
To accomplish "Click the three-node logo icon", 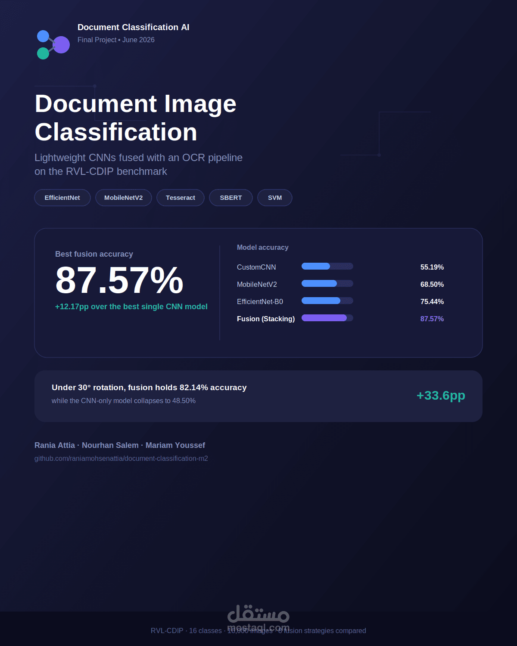I will point(53,45).
